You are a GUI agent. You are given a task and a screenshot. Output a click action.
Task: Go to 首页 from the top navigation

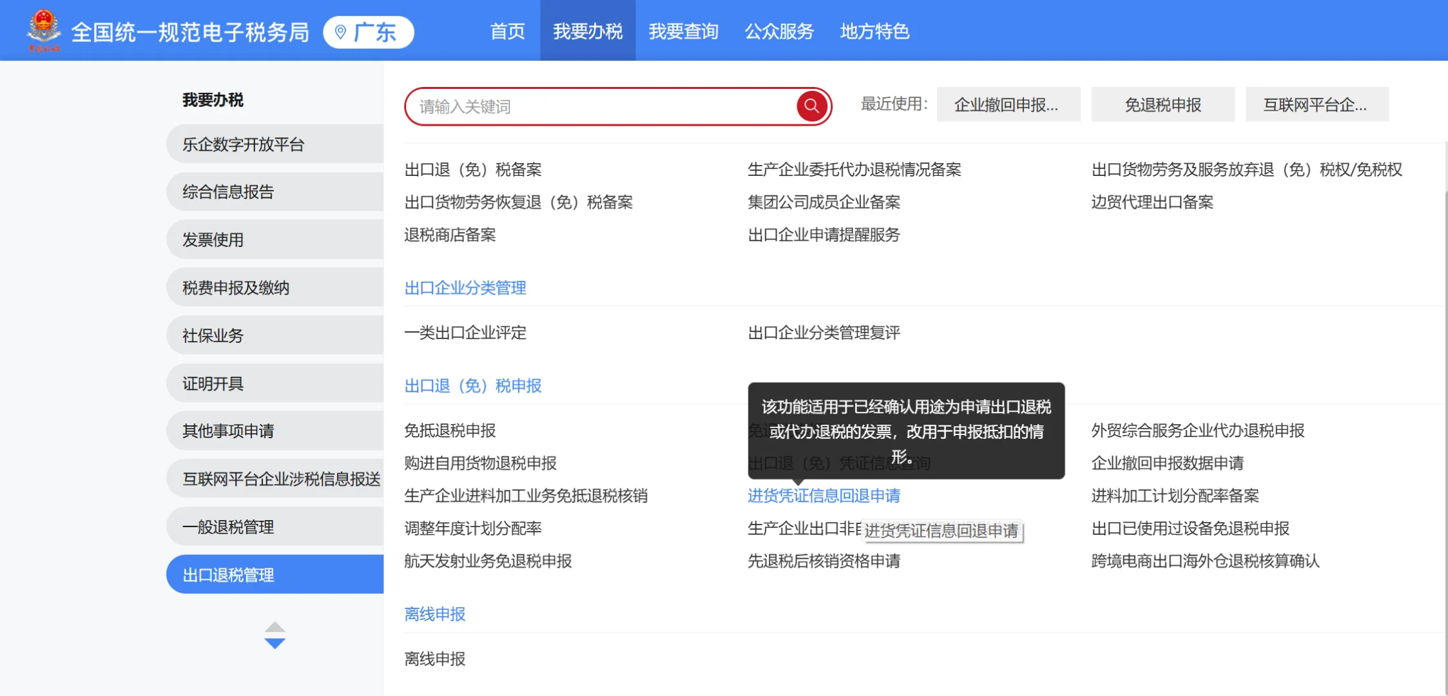507,32
